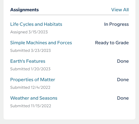Click the divider line under Assignments heading
This screenshot has width=139, height=124.
(69, 15)
